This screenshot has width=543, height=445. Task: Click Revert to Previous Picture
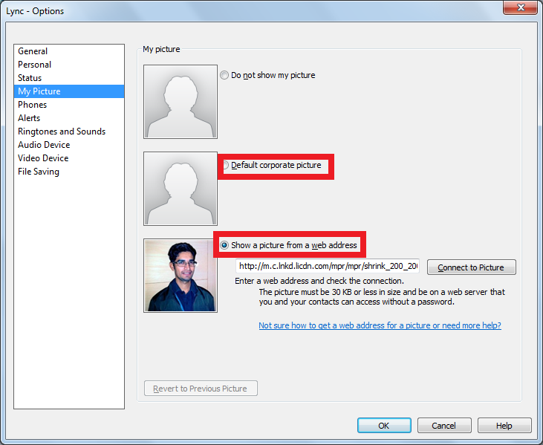pyautogui.click(x=201, y=389)
